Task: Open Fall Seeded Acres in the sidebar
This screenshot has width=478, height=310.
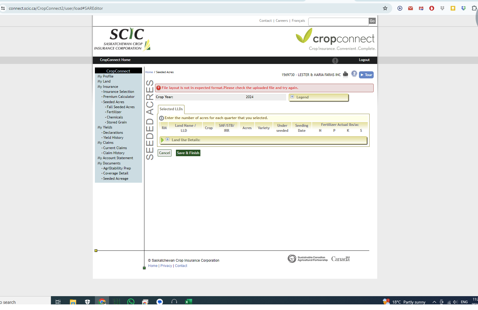Action: click(x=121, y=107)
